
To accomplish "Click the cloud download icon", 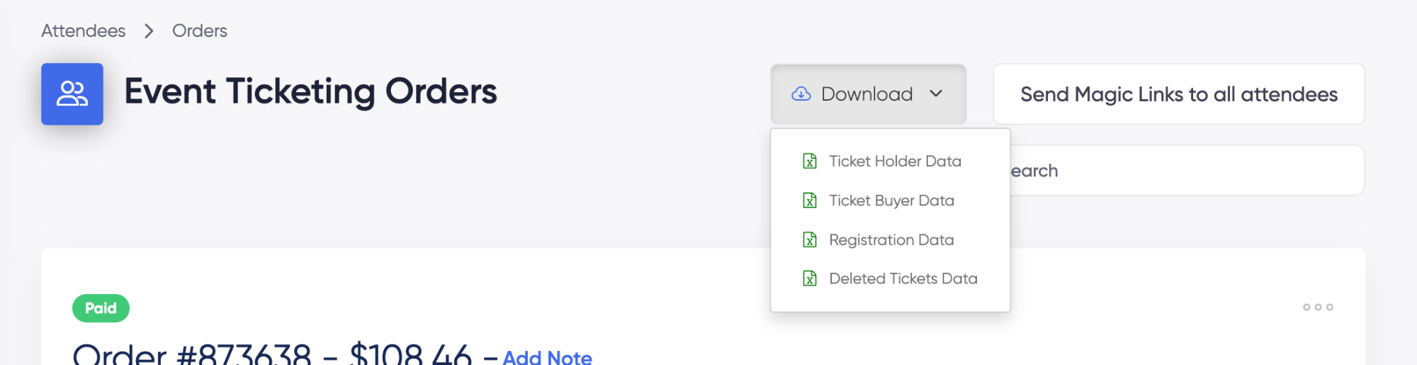I will [801, 94].
